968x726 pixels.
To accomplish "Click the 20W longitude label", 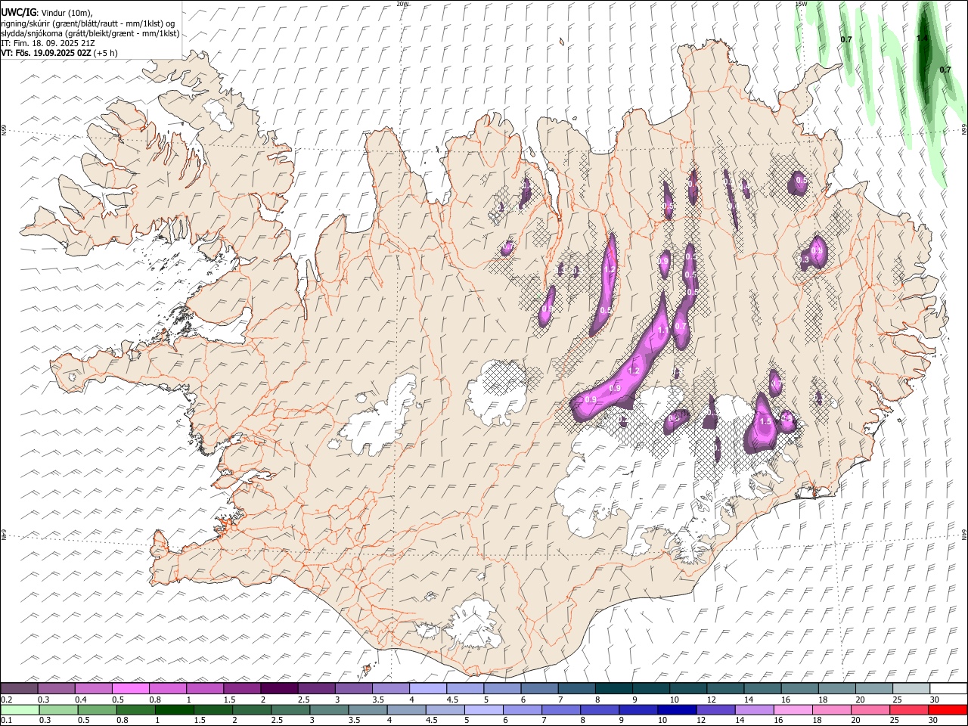I will click(x=403, y=4).
